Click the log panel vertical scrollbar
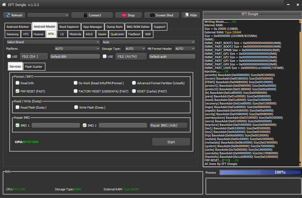The height and width of the screenshot is (198, 302). (x=300, y=93)
